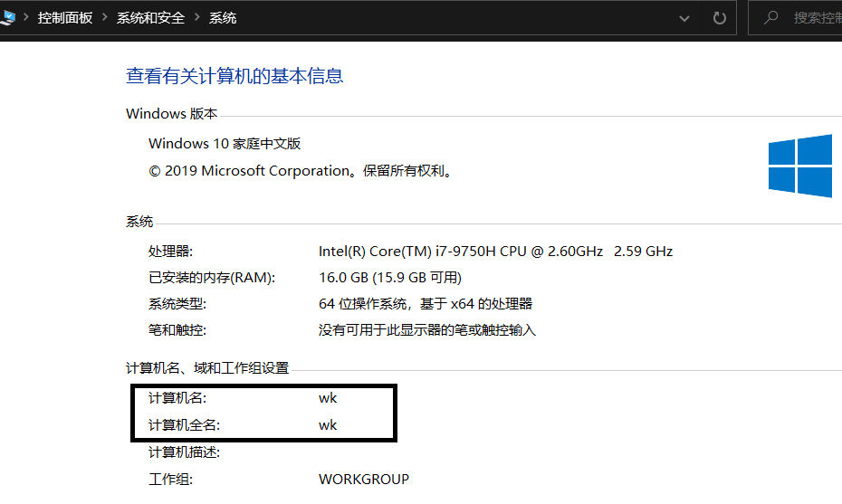Go to 系统和安全 in the breadcrumb
This screenshot has width=842, height=504.
[150, 18]
